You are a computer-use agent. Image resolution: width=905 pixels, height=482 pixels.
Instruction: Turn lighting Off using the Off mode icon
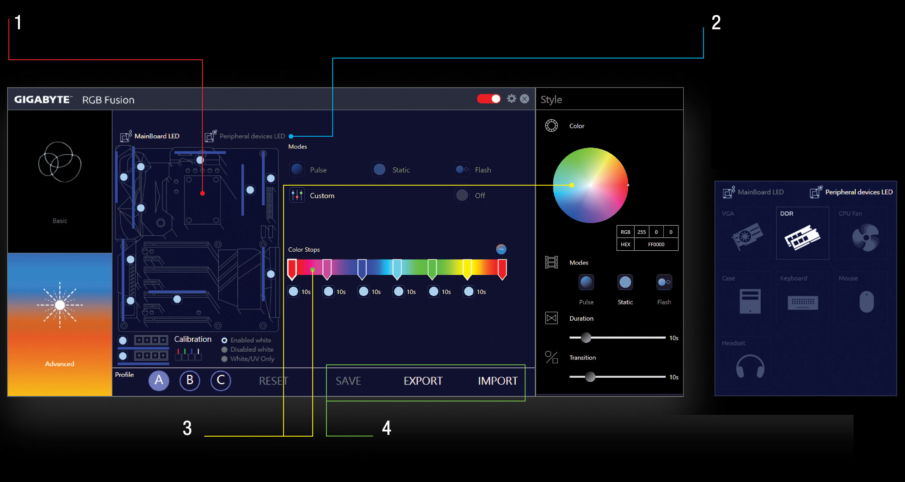pos(462,195)
